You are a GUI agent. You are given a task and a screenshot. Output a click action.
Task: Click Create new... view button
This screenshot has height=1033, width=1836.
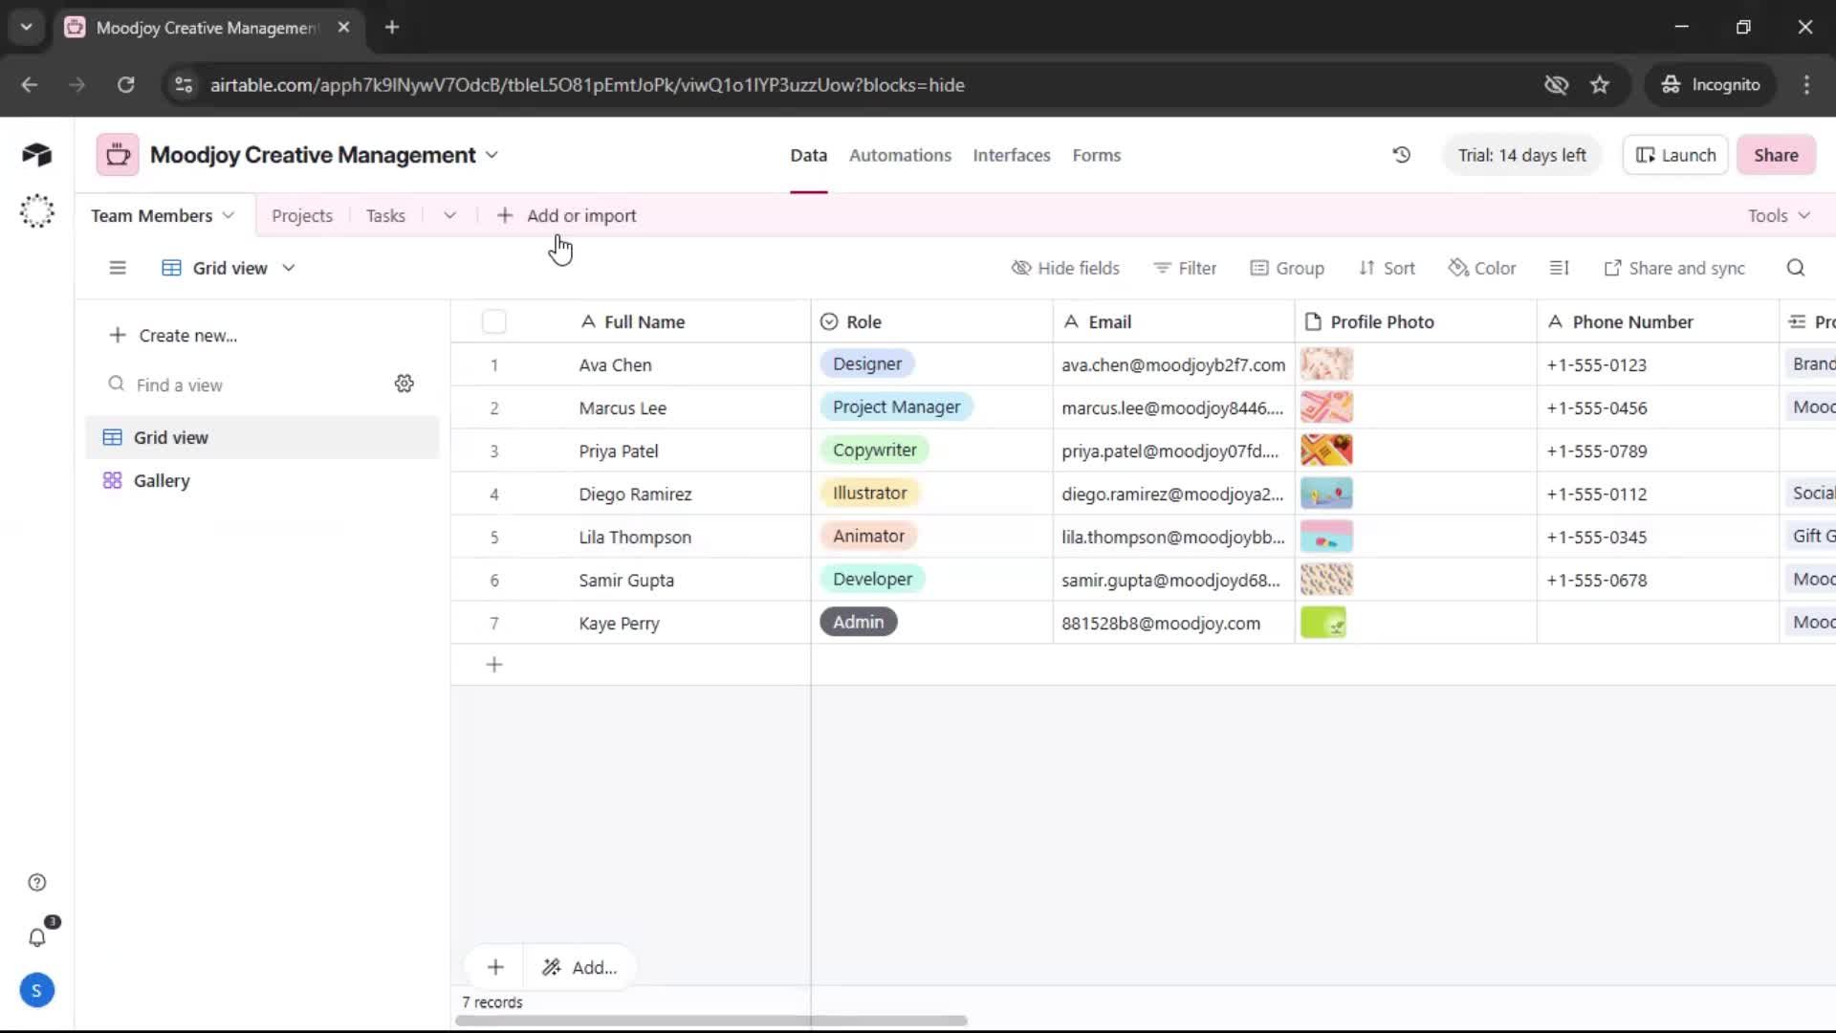173,336
